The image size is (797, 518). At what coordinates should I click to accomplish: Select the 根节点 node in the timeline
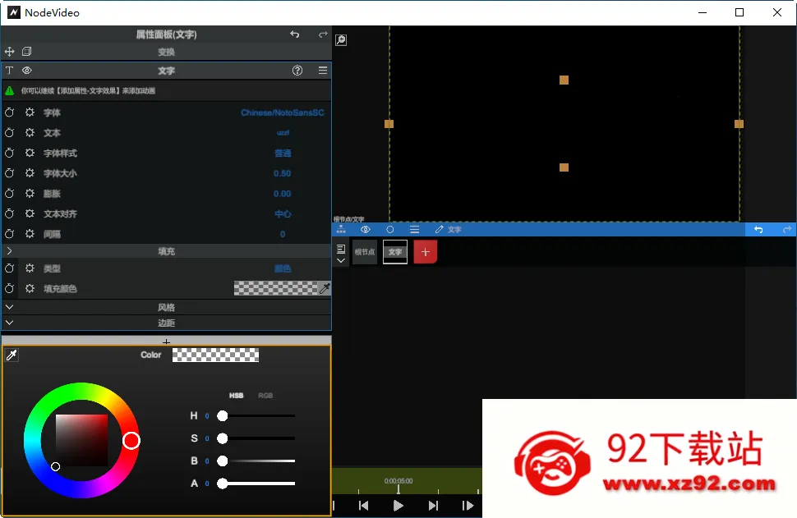tap(365, 252)
